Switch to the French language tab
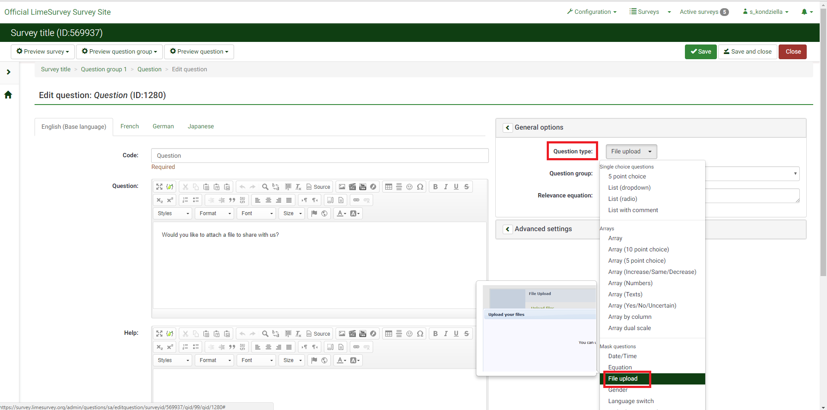Image resolution: width=827 pixels, height=410 pixels. 130,127
